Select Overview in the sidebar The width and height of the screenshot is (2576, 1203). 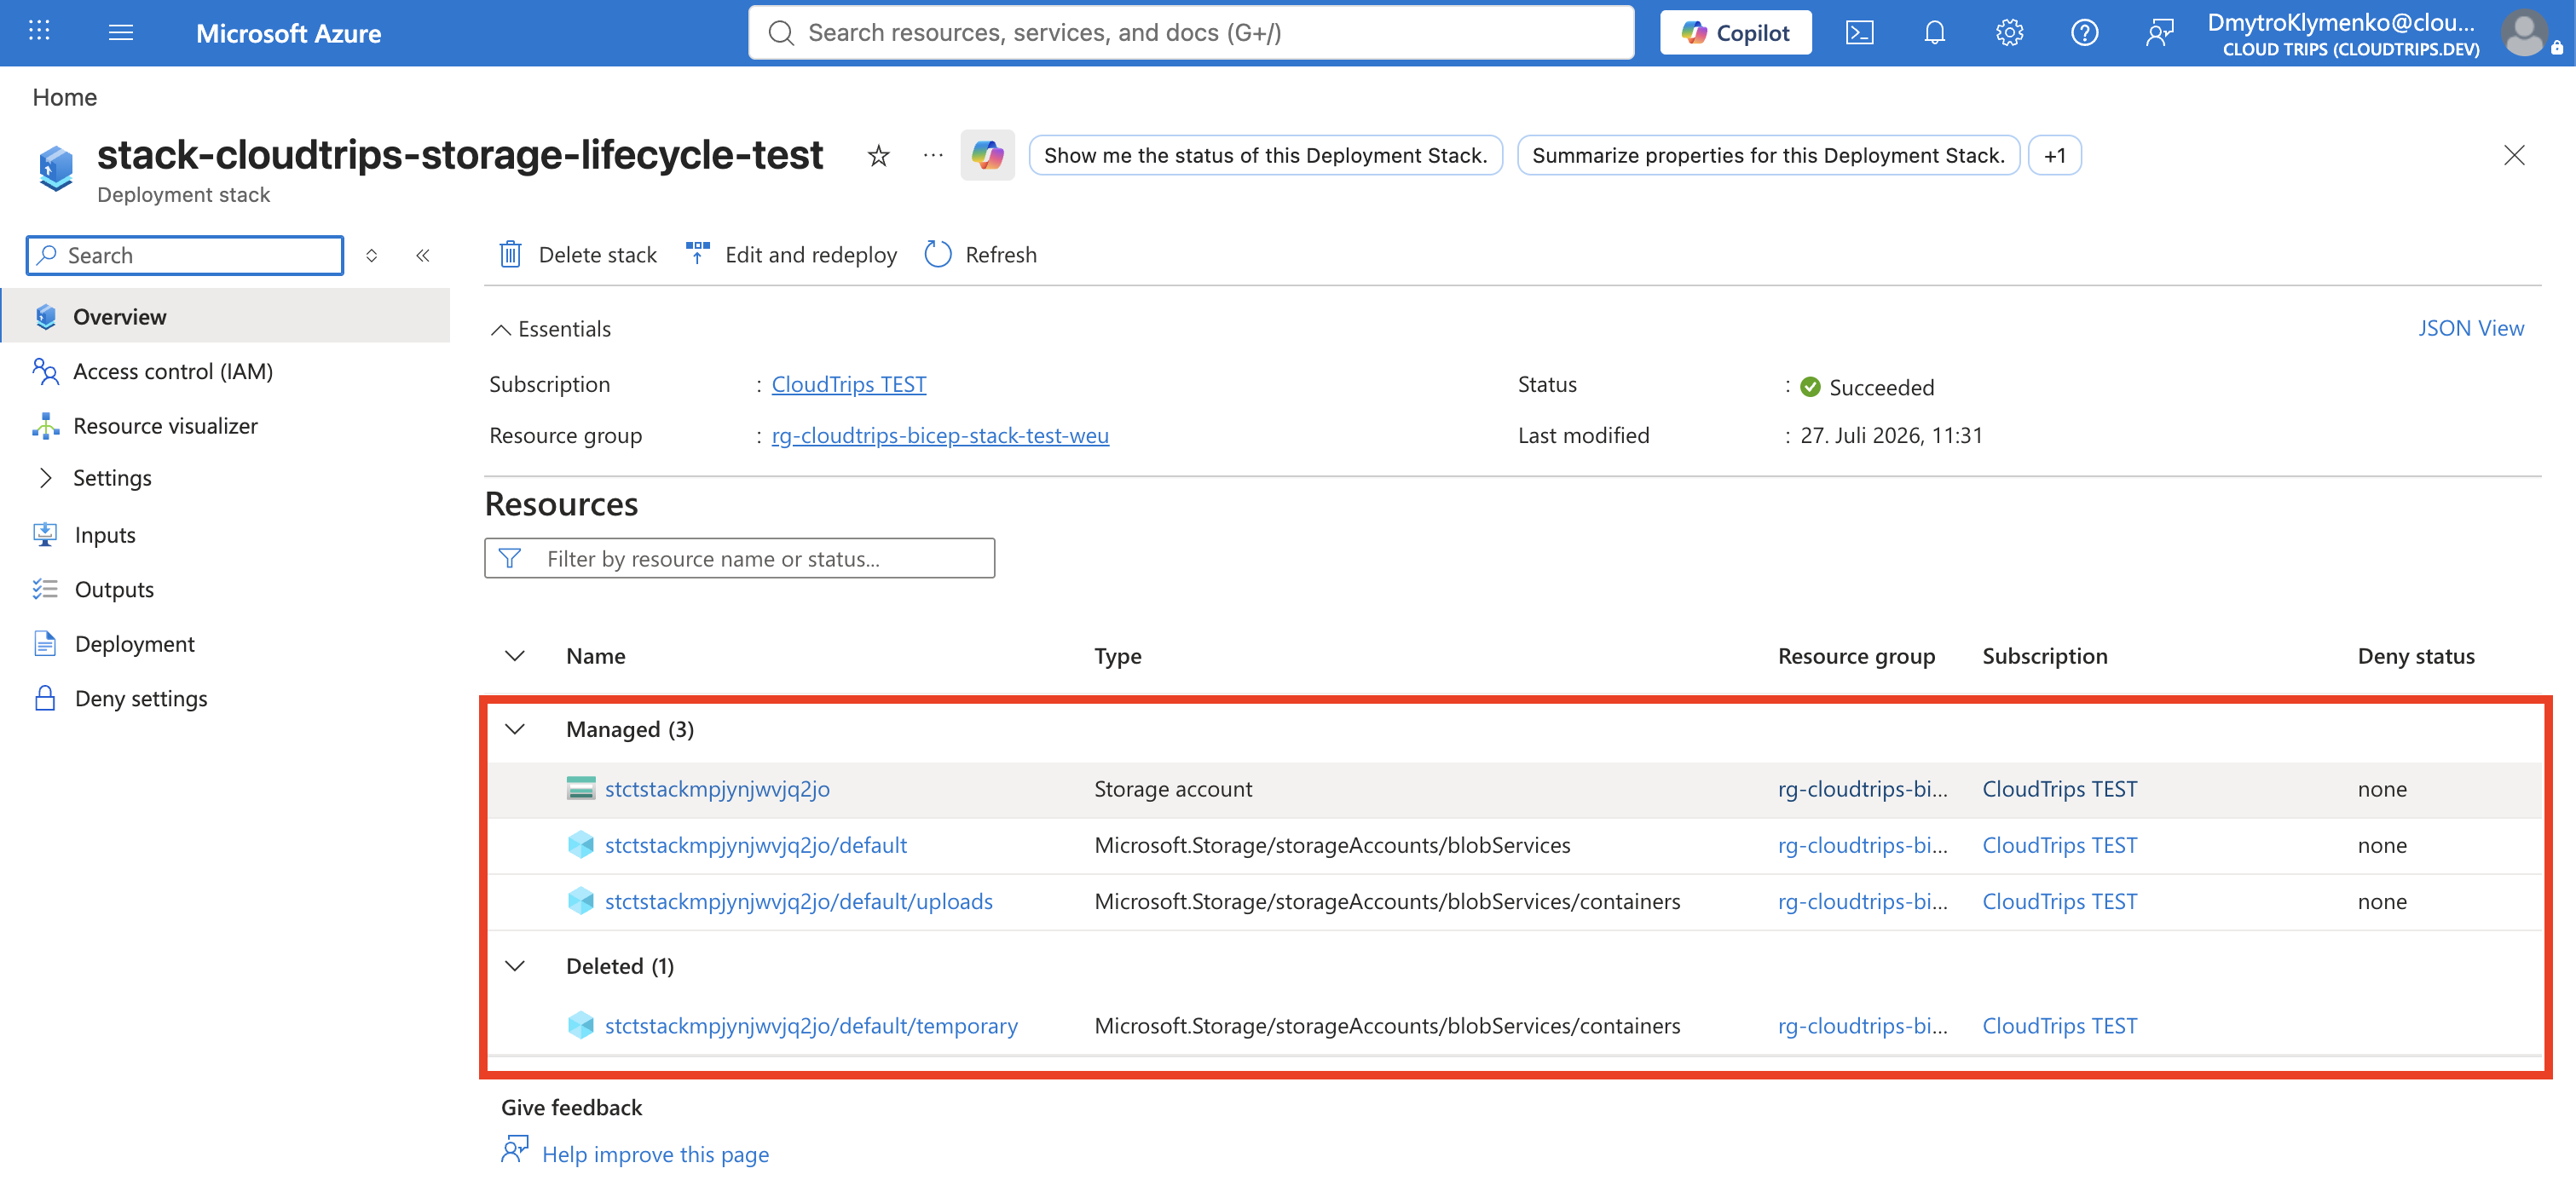[x=226, y=316]
